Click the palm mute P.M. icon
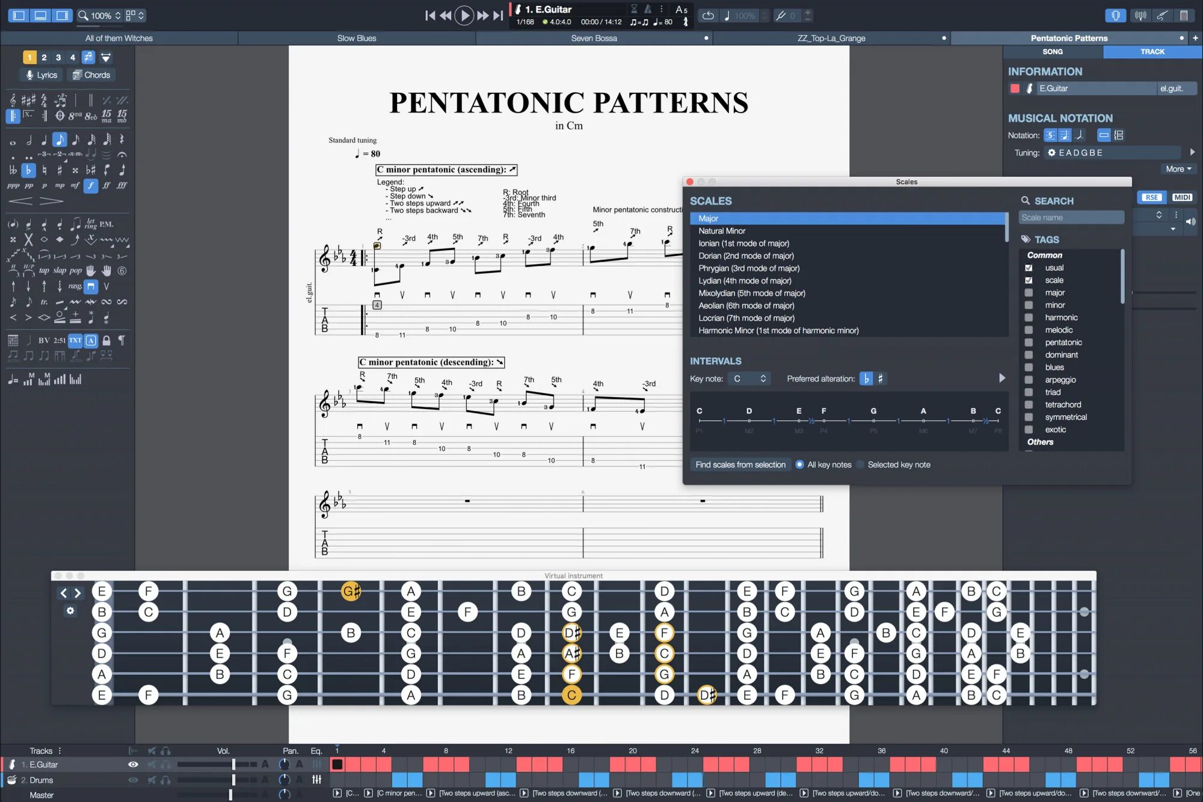Viewport: 1203px width, 802px height. tap(106, 224)
